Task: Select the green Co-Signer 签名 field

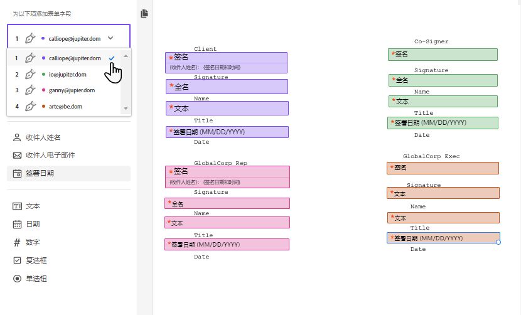Action: (x=443, y=55)
